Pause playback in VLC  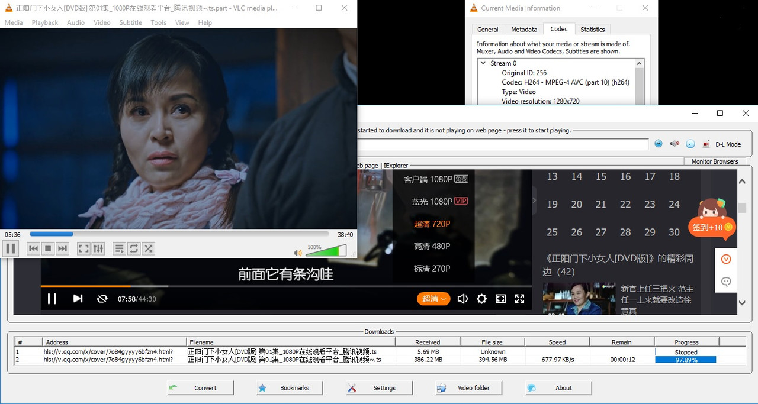pos(11,248)
